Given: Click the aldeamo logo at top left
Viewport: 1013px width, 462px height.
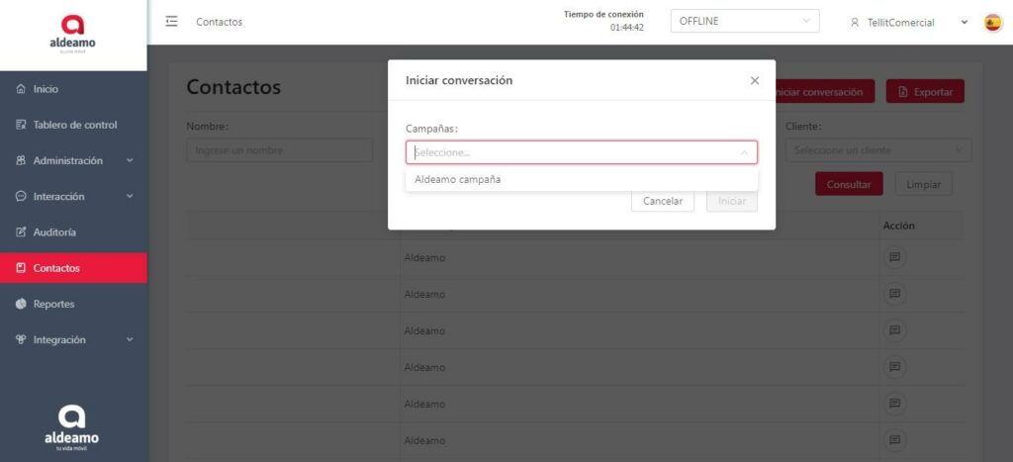Looking at the screenshot, I should pyautogui.click(x=73, y=35).
